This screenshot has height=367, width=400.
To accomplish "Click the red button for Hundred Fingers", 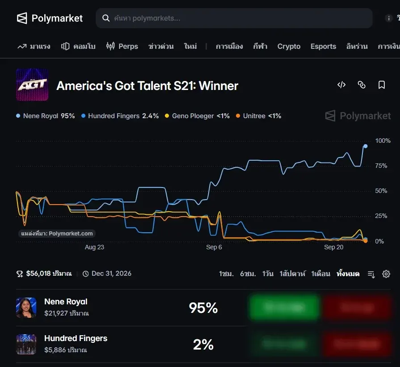I will [357, 344].
